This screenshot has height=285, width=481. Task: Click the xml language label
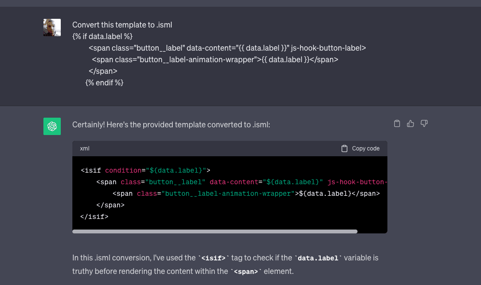pyautogui.click(x=84, y=149)
